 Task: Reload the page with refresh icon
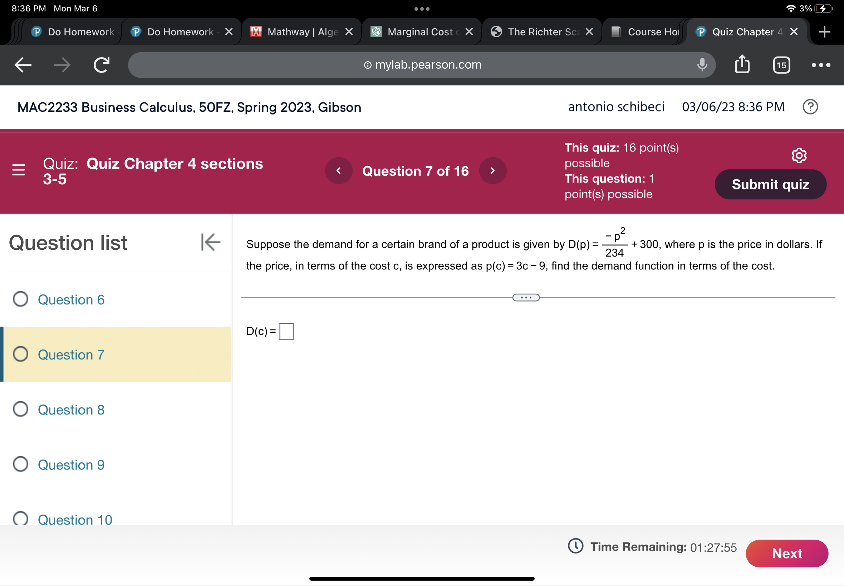[101, 65]
